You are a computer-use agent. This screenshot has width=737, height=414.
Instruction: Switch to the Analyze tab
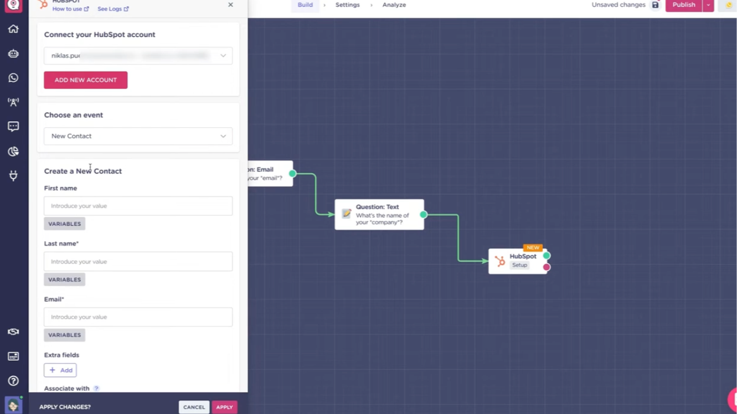[x=394, y=5]
